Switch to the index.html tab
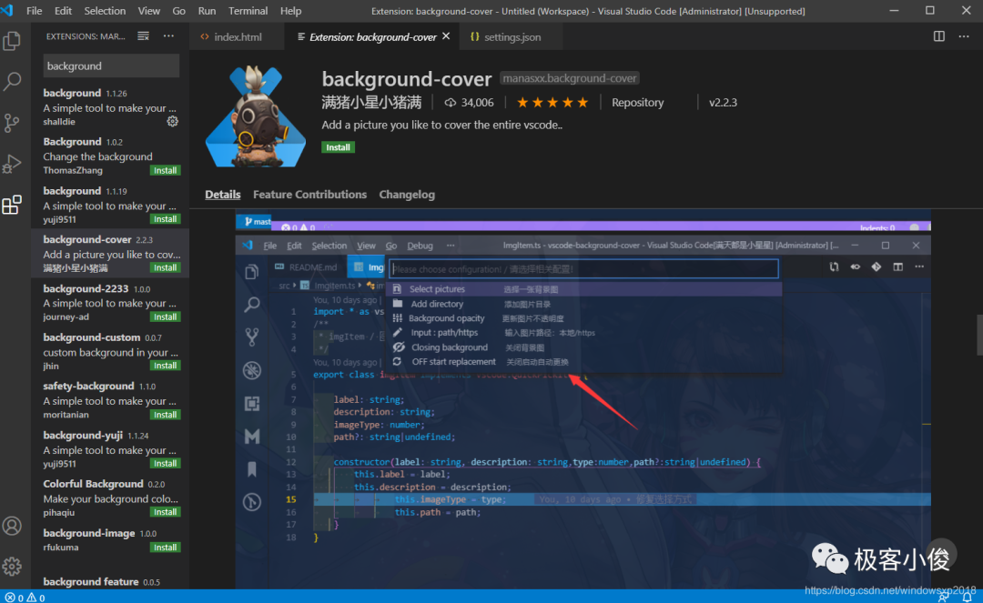The width and height of the screenshot is (983, 603). [237, 37]
